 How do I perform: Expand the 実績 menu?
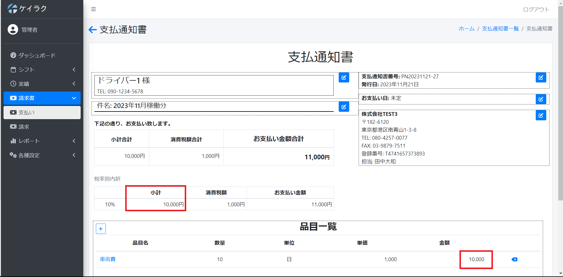[x=42, y=84]
